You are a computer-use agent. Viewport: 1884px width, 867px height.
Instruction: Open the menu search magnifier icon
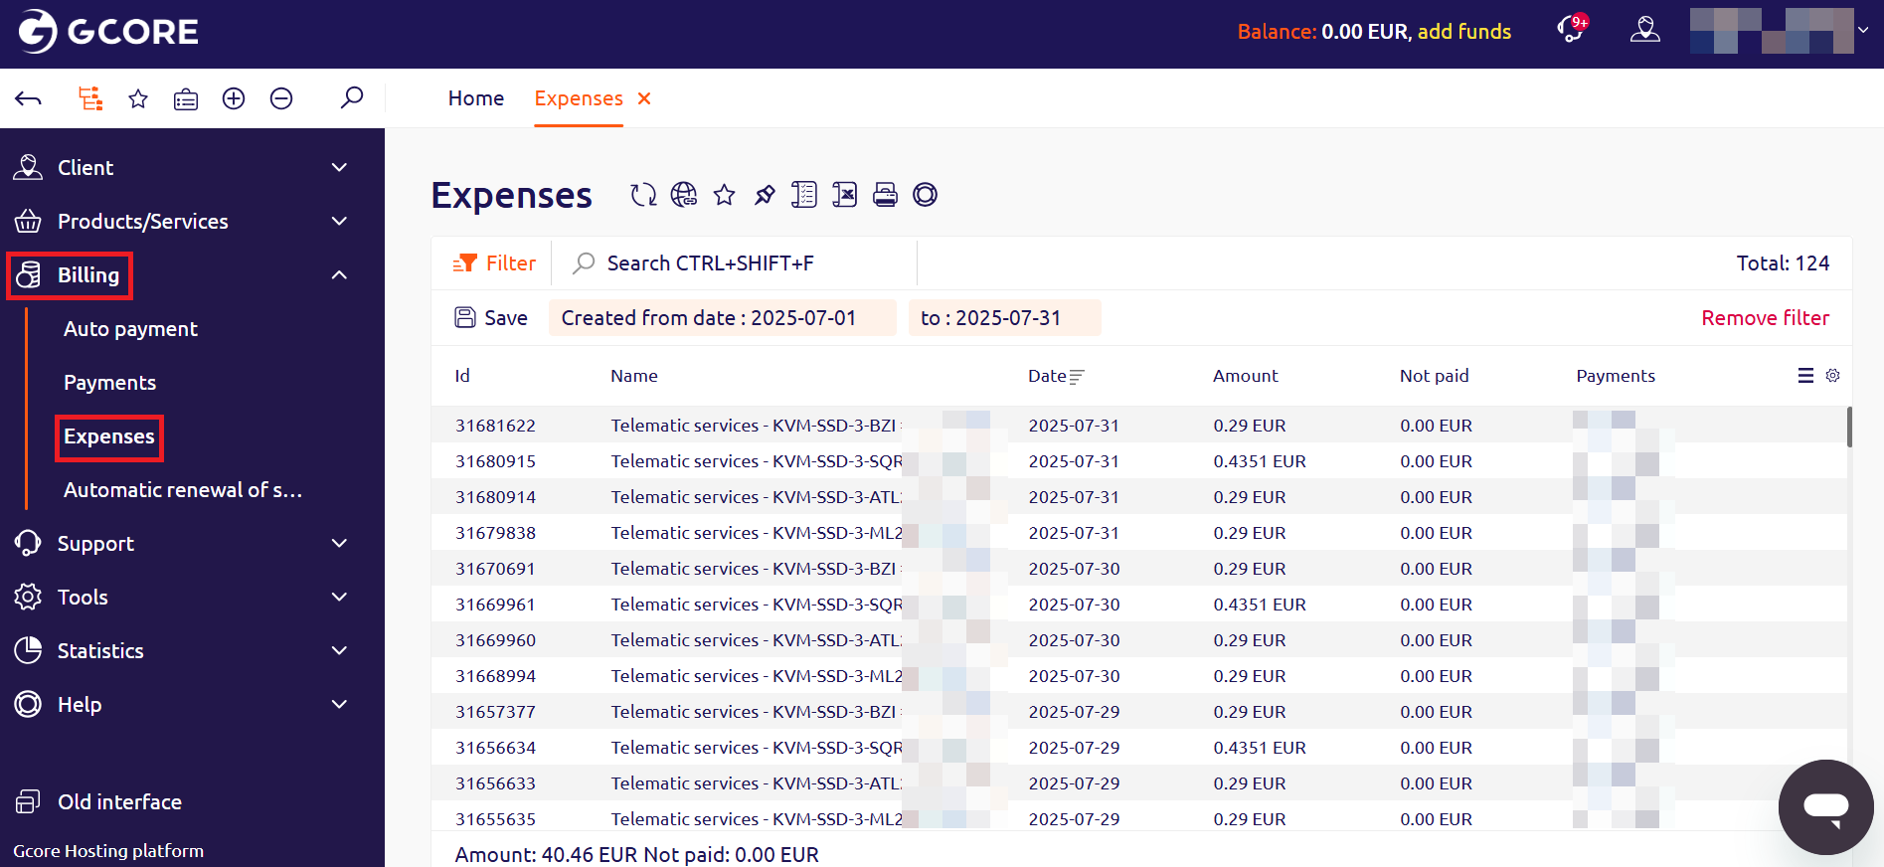(352, 97)
